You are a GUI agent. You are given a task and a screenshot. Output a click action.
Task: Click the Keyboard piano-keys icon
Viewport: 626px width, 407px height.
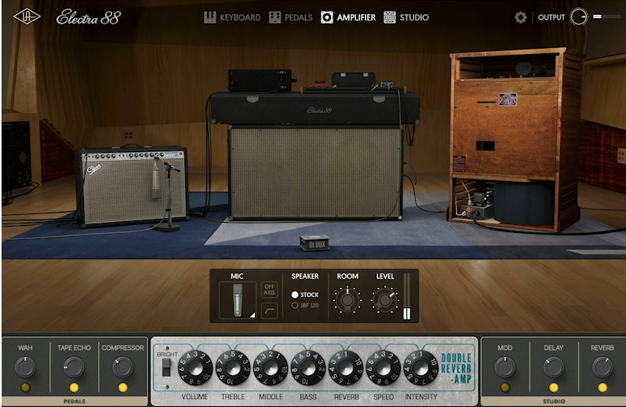tap(210, 17)
